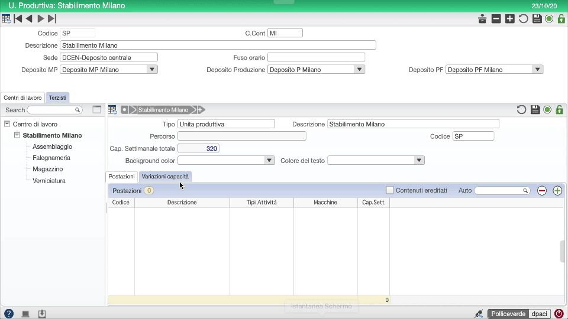
Task: Click the Fuso orario input field
Action: click(x=316, y=57)
